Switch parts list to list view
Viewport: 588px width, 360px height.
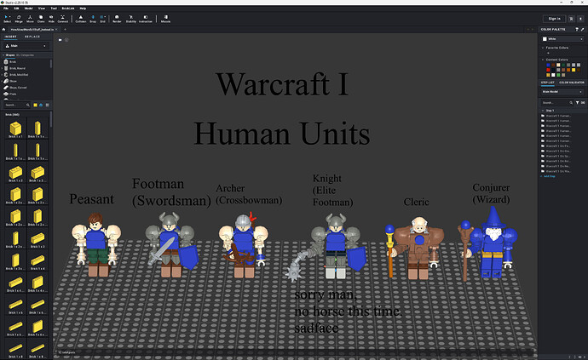[47, 106]
